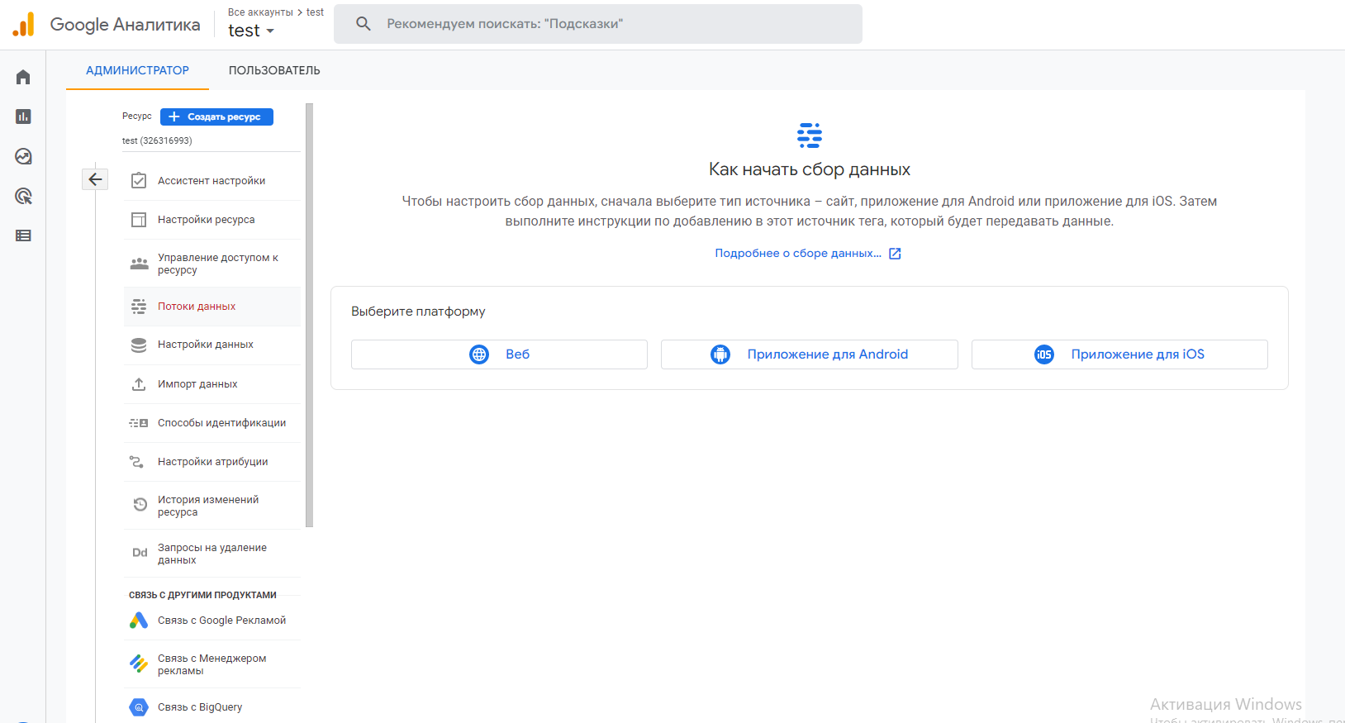Screen dimensions: 1345x723
Task: Open Configure table icon in left rail
Action: (x=23, y=235)
